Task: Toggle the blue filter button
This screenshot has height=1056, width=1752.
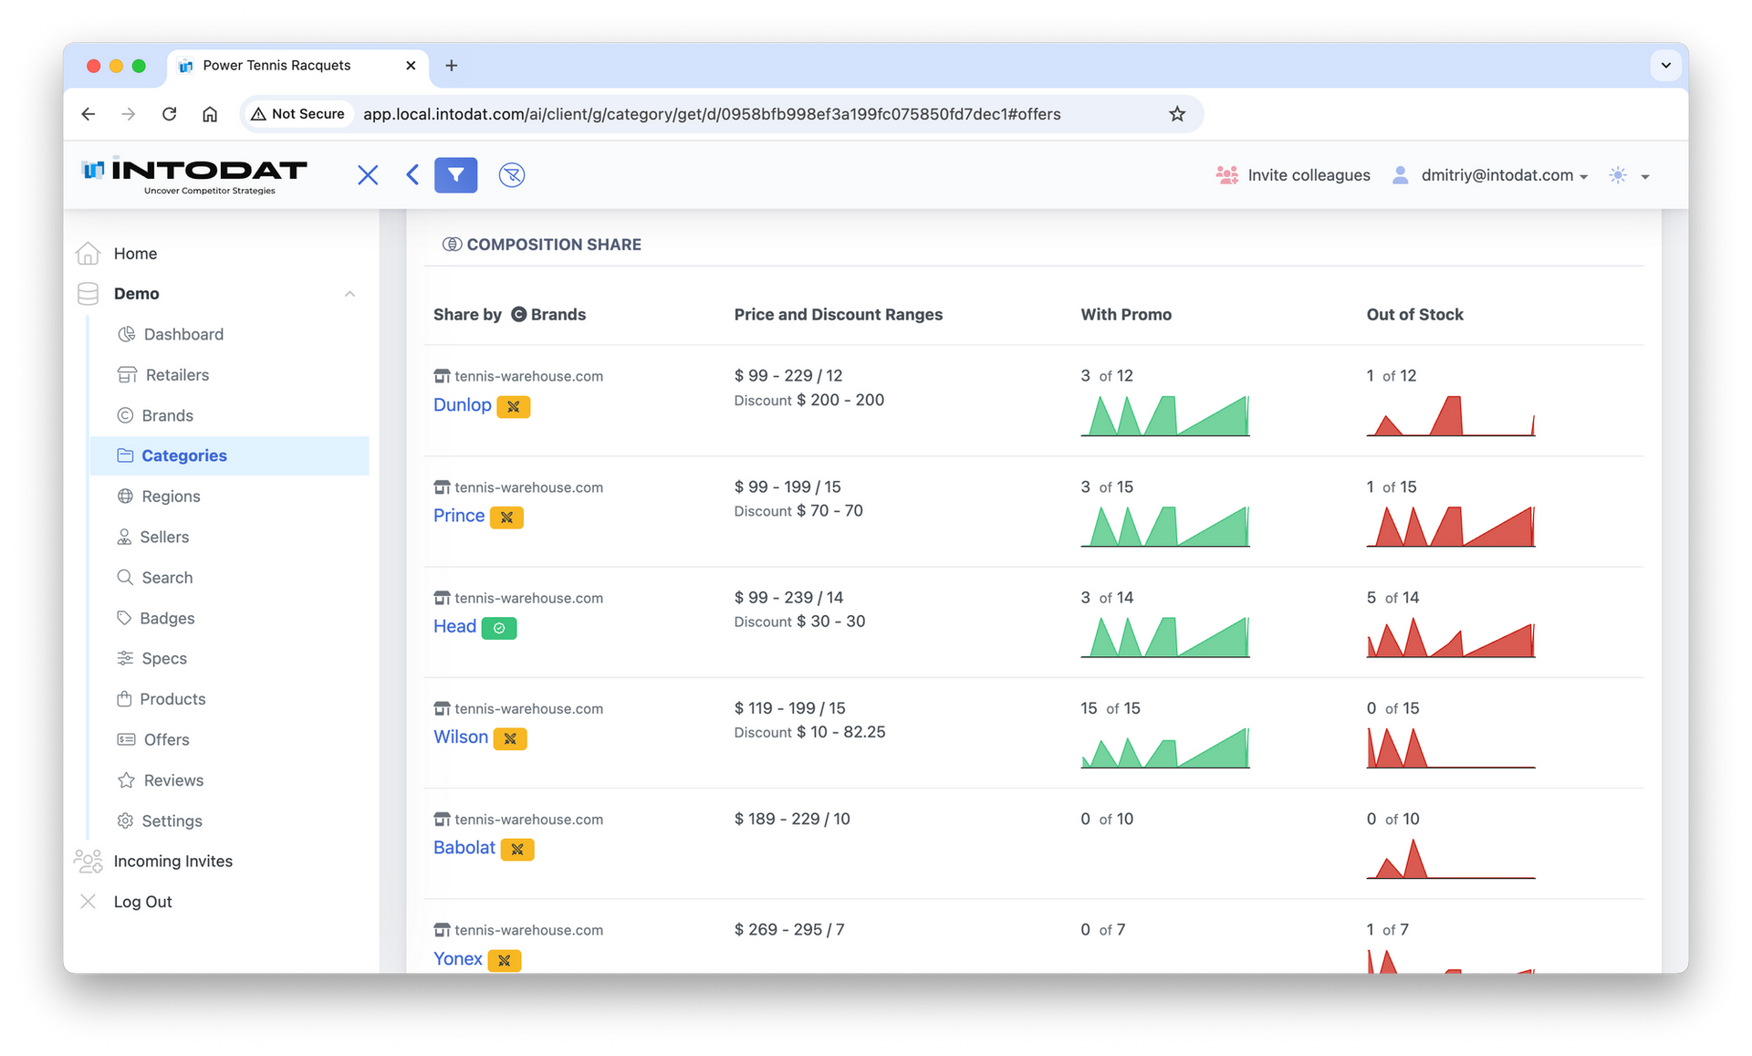Action: pyautogui.click(x=455, y=175)
